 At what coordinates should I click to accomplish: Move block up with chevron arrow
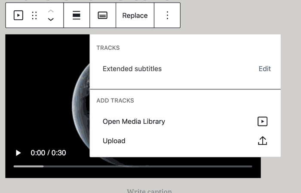click(x=51, y=11)
